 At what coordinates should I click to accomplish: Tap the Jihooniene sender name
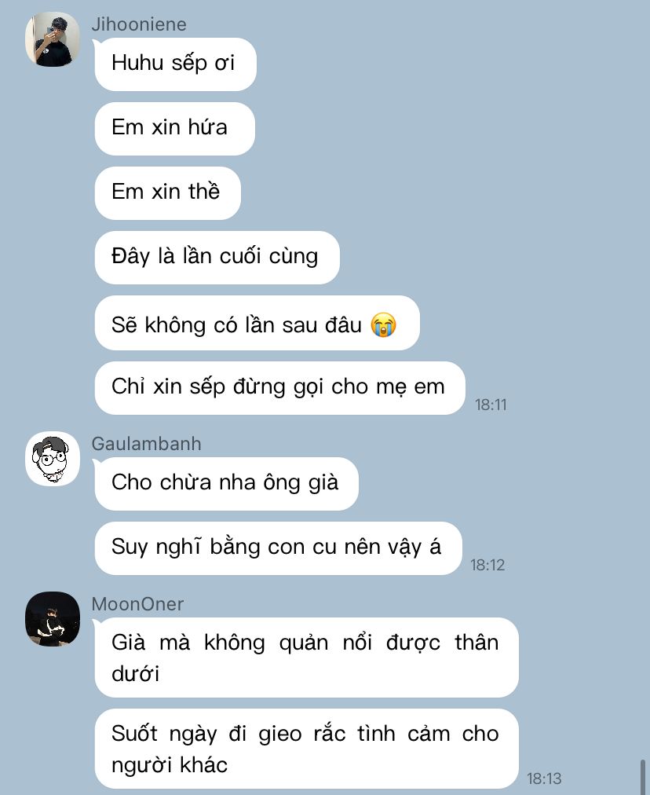[x=139, y=24]
